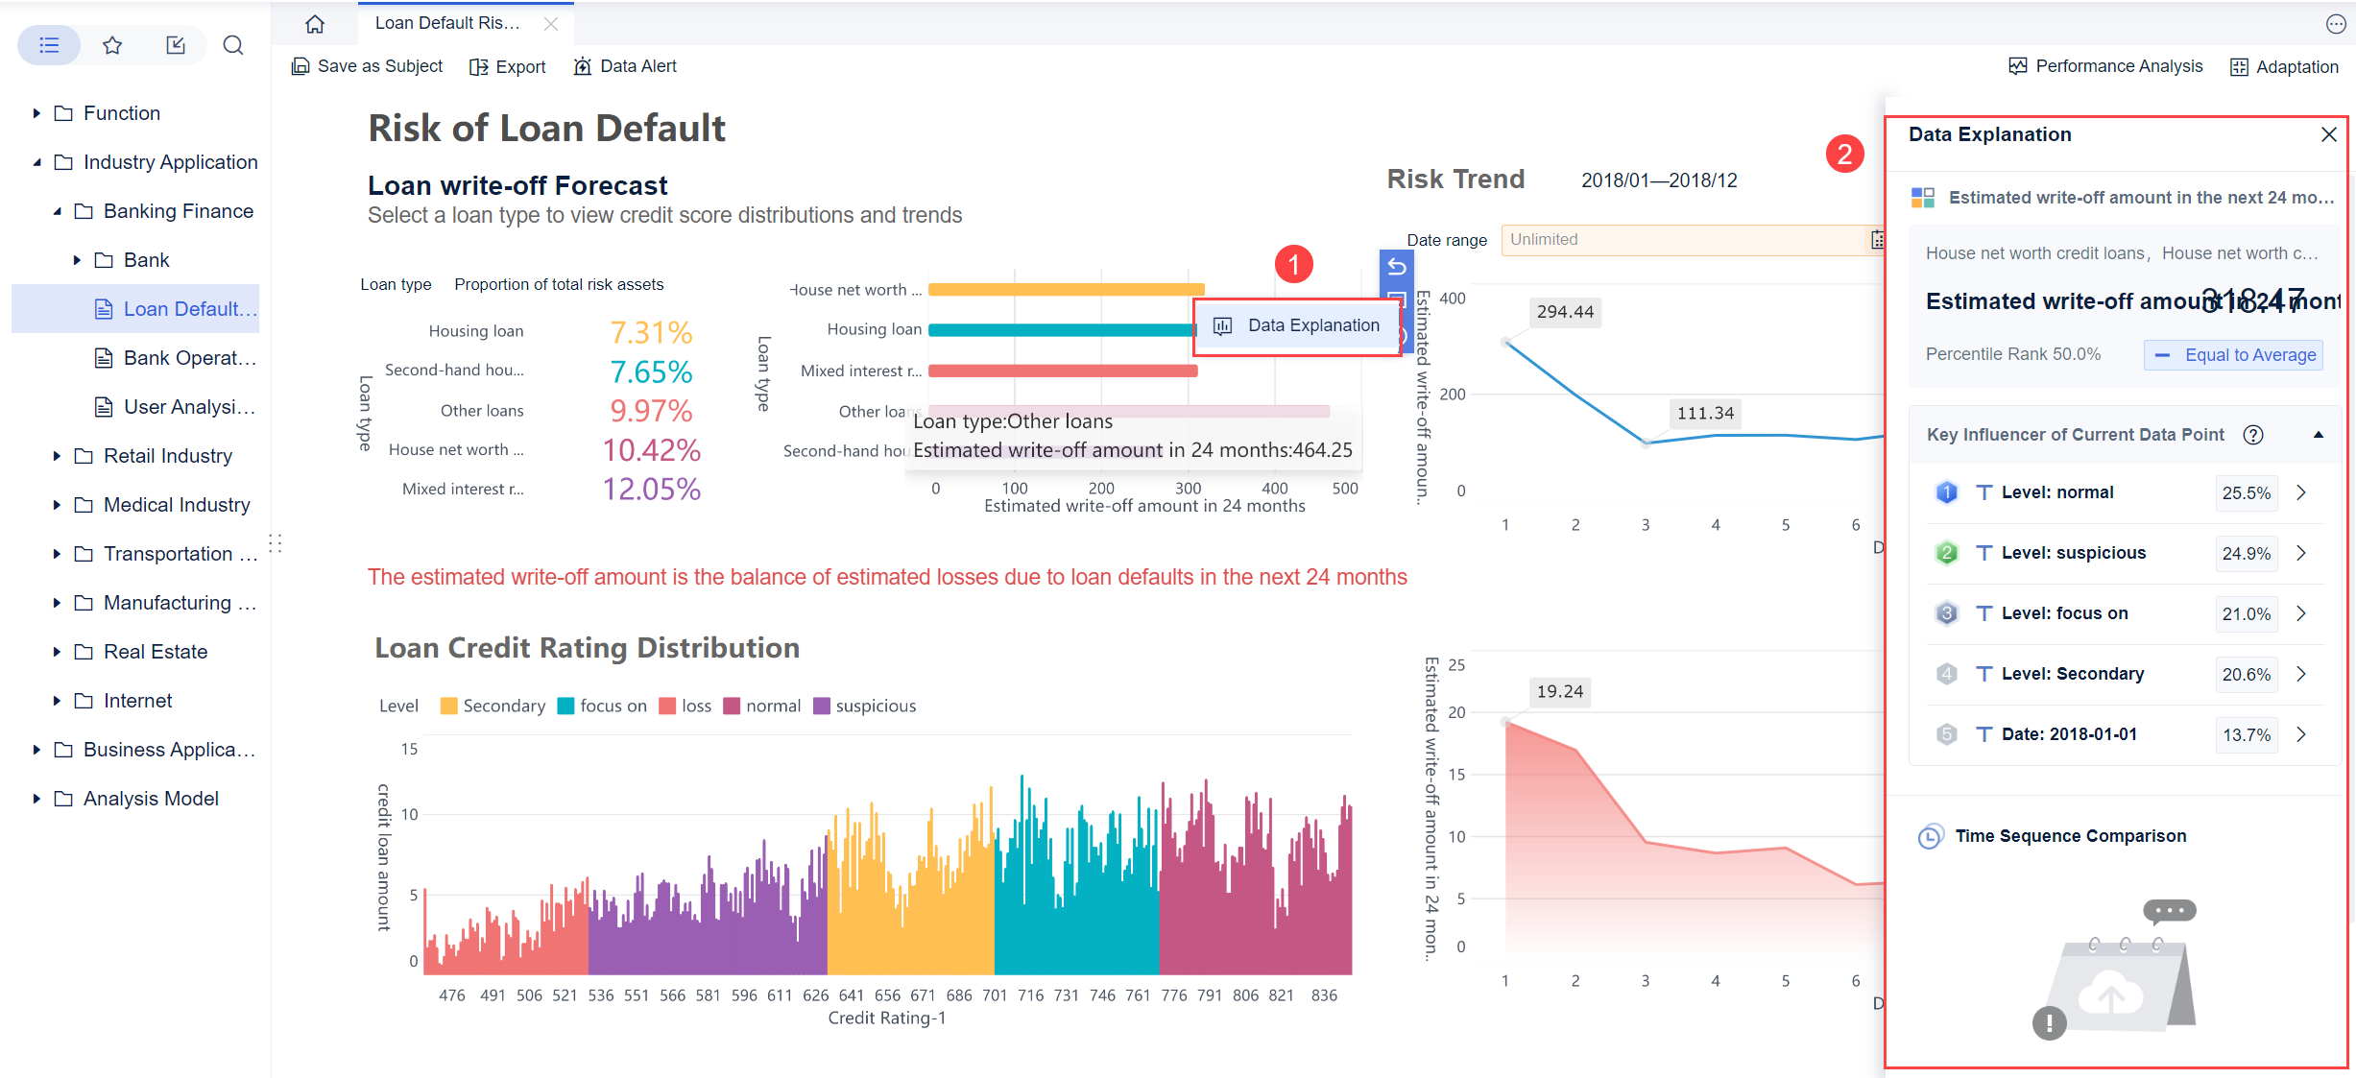Select Bank Operations in the navigation tree

pyautogui.click(x=188, y=357)
